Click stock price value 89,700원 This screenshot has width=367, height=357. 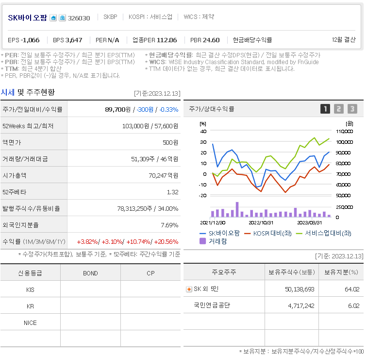tap(118, 109)
